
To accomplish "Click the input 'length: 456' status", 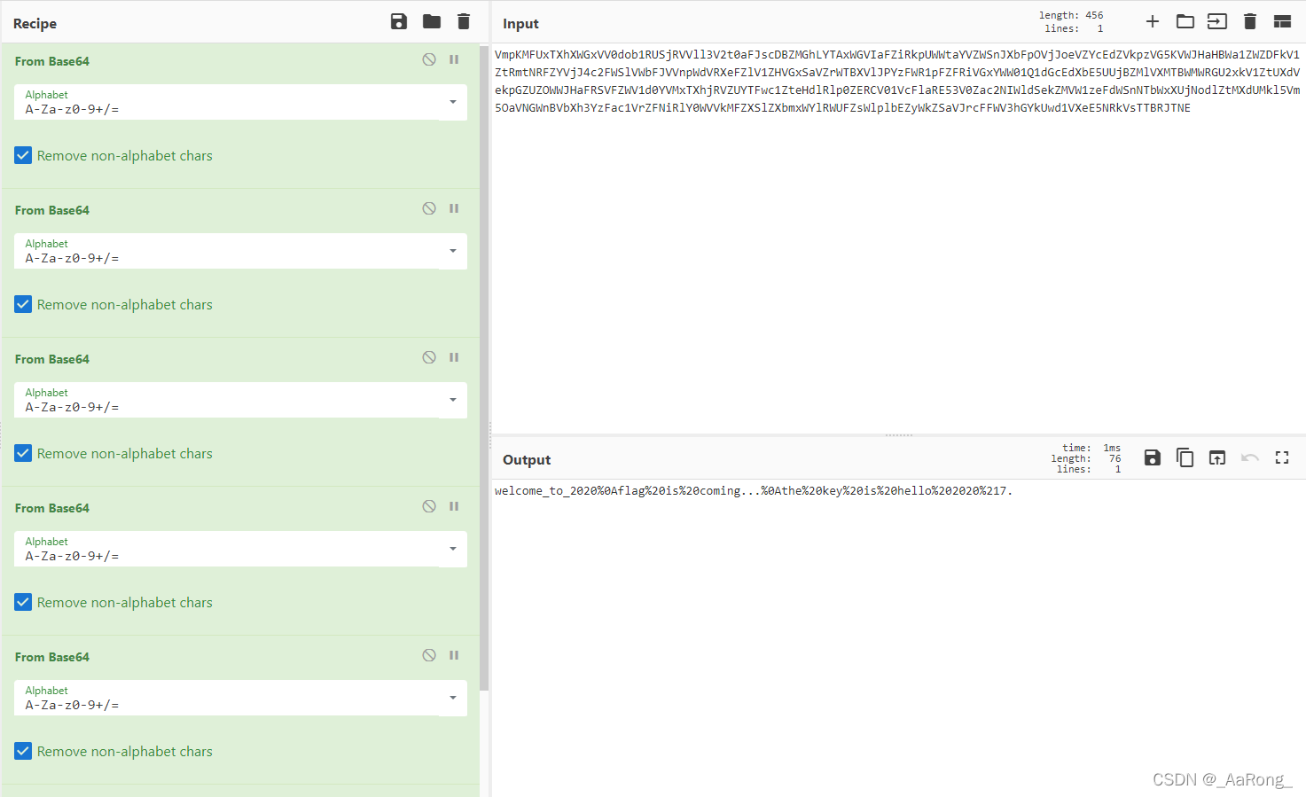I will coord(1071,15).
